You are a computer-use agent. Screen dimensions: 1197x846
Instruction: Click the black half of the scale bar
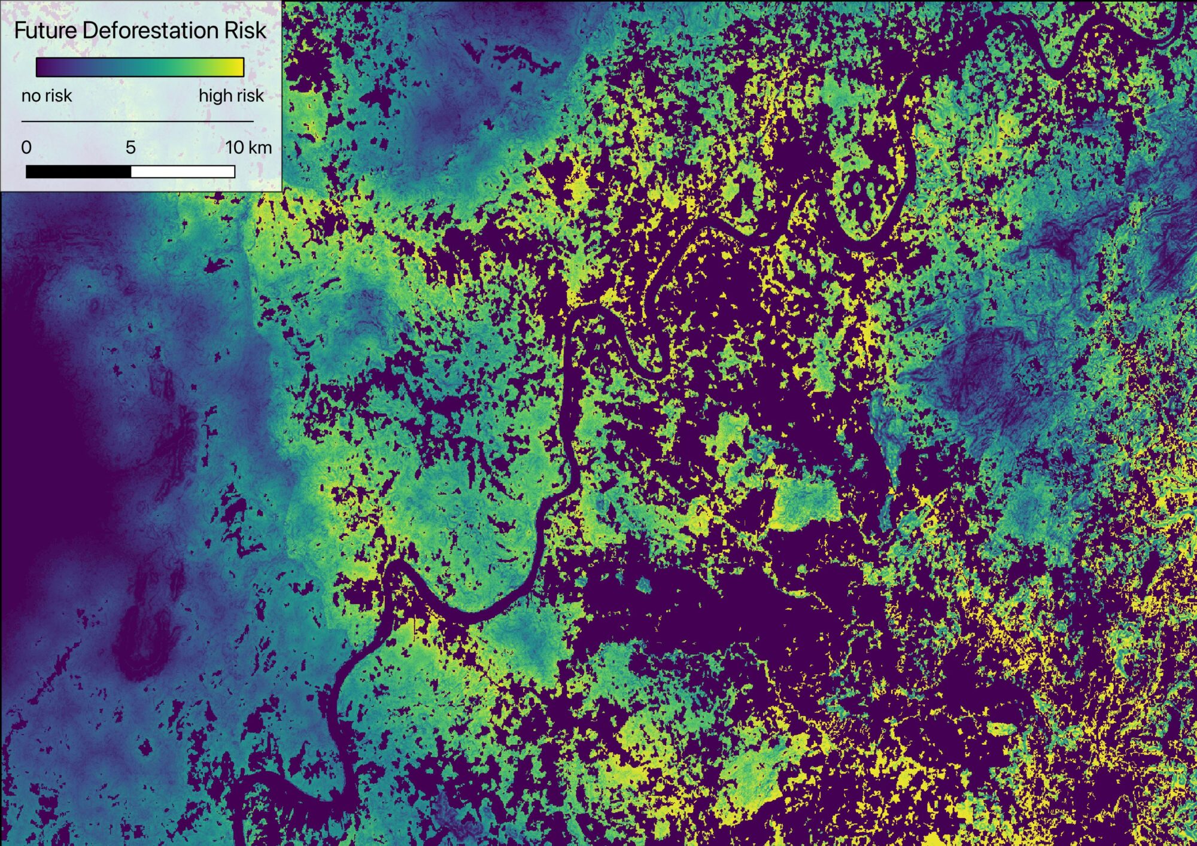pyautogui.click(x=78, y=172)
